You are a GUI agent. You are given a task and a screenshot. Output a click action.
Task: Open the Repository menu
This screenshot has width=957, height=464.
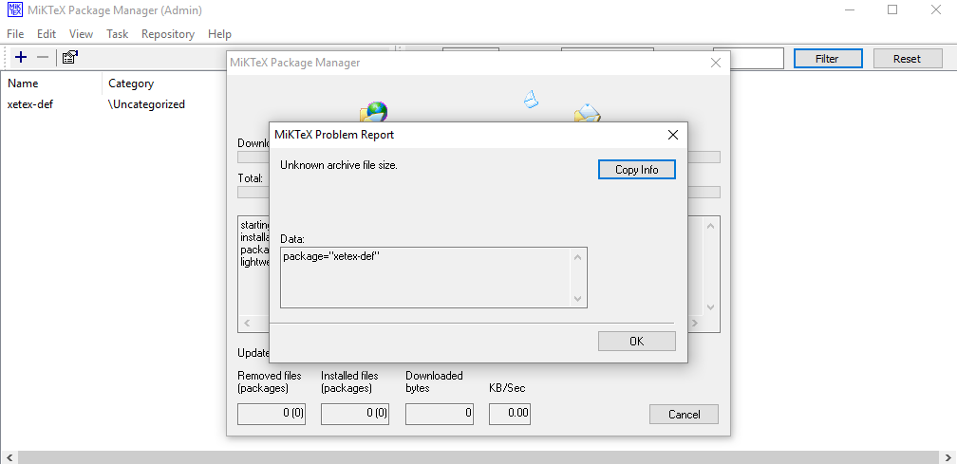click(x=168, y=34)
